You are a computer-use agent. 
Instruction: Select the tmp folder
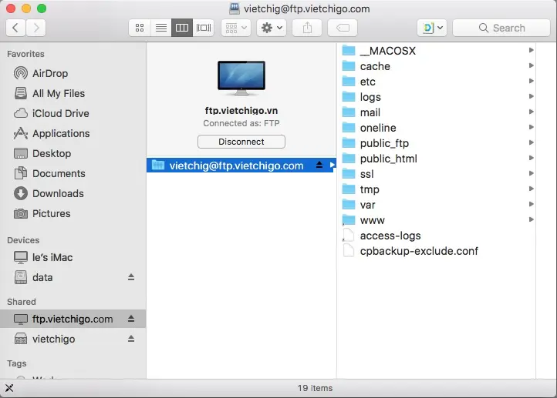(436, 189)
